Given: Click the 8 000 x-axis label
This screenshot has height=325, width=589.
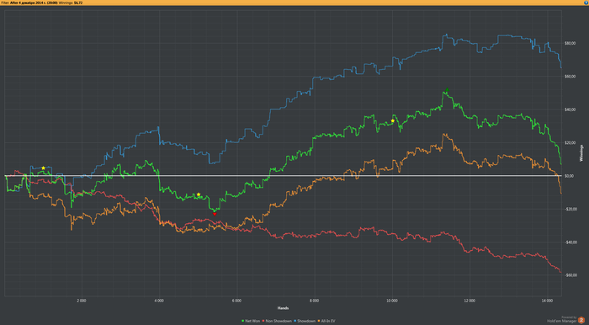Looking at the screenshot, I should coord(315,301).
